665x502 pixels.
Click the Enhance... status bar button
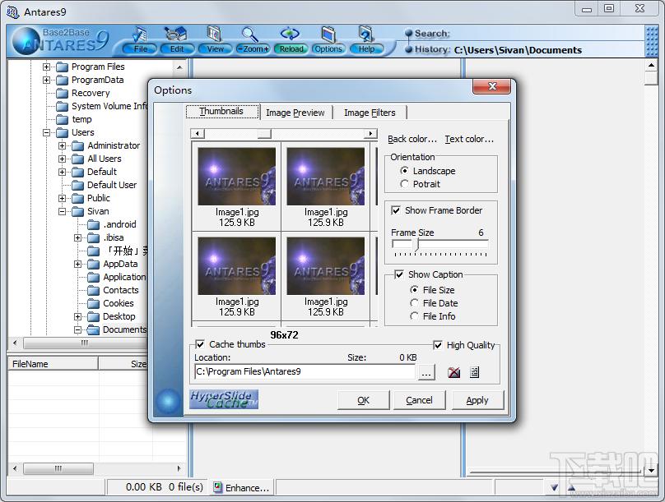click(x=241, y=487)
